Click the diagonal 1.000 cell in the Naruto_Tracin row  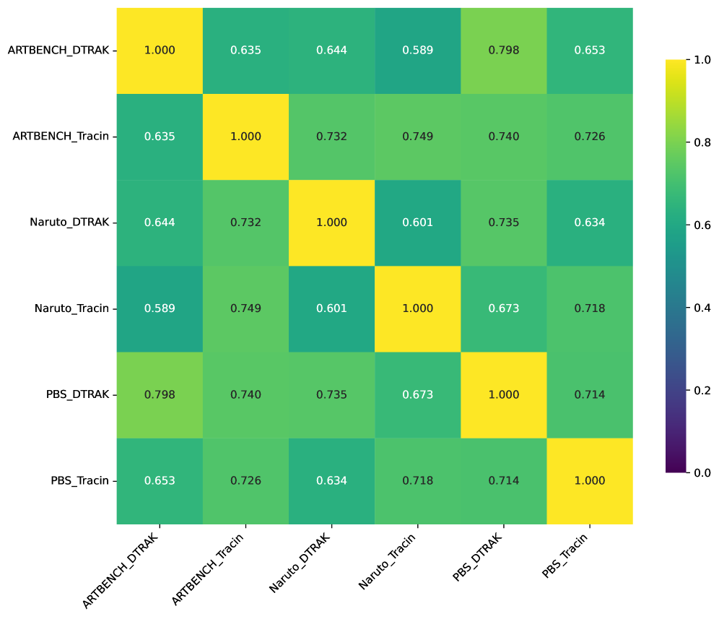417,308
